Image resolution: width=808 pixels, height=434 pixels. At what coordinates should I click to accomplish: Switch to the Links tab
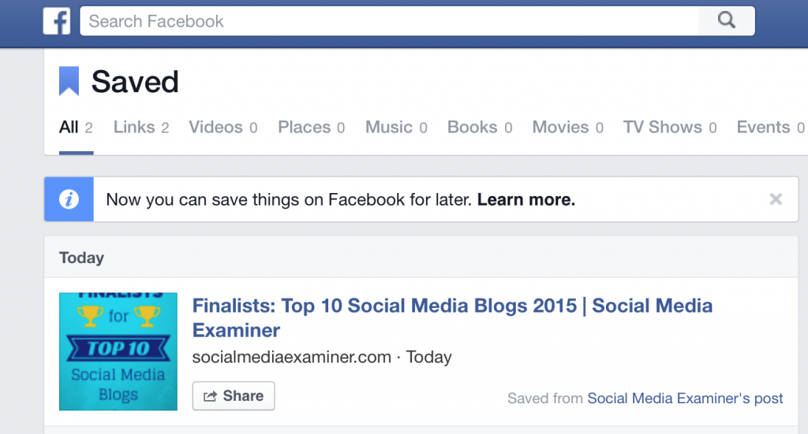click(x=141, y=127)
